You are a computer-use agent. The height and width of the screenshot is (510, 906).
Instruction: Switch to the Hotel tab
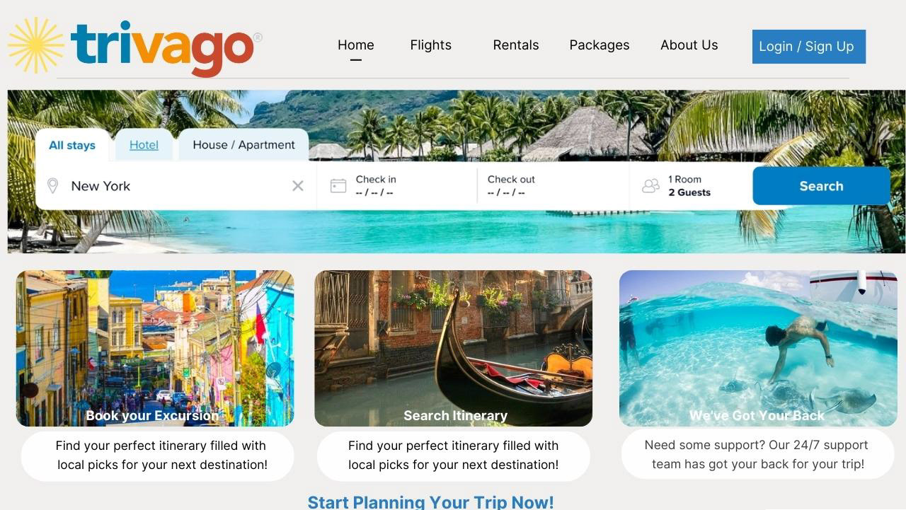144,145
